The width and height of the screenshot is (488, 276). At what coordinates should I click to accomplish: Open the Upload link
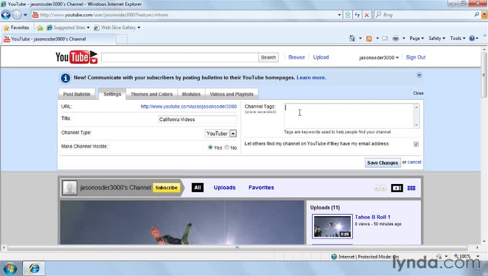pyautogui.click(x=321, y=57)
